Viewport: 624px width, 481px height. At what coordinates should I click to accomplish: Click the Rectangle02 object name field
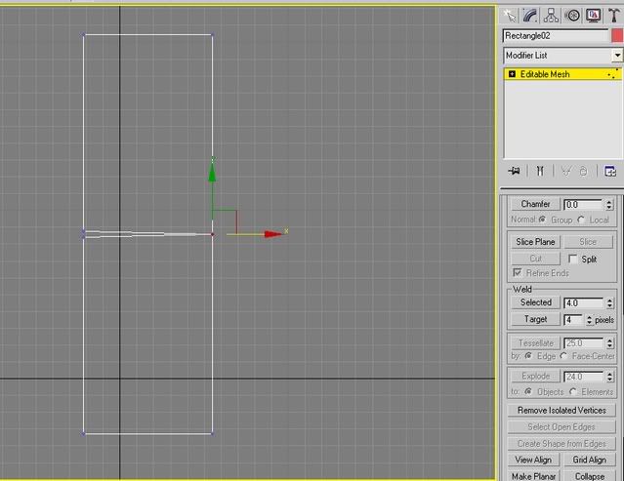(555, 35)
